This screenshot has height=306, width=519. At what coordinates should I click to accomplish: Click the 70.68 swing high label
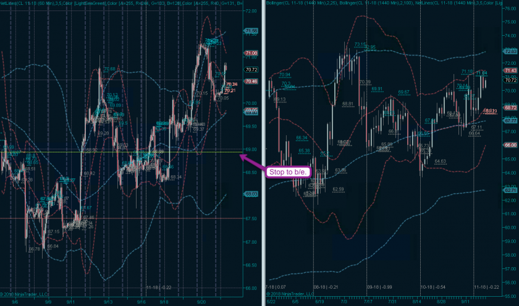pyautogui.click(x=109, y=69)
